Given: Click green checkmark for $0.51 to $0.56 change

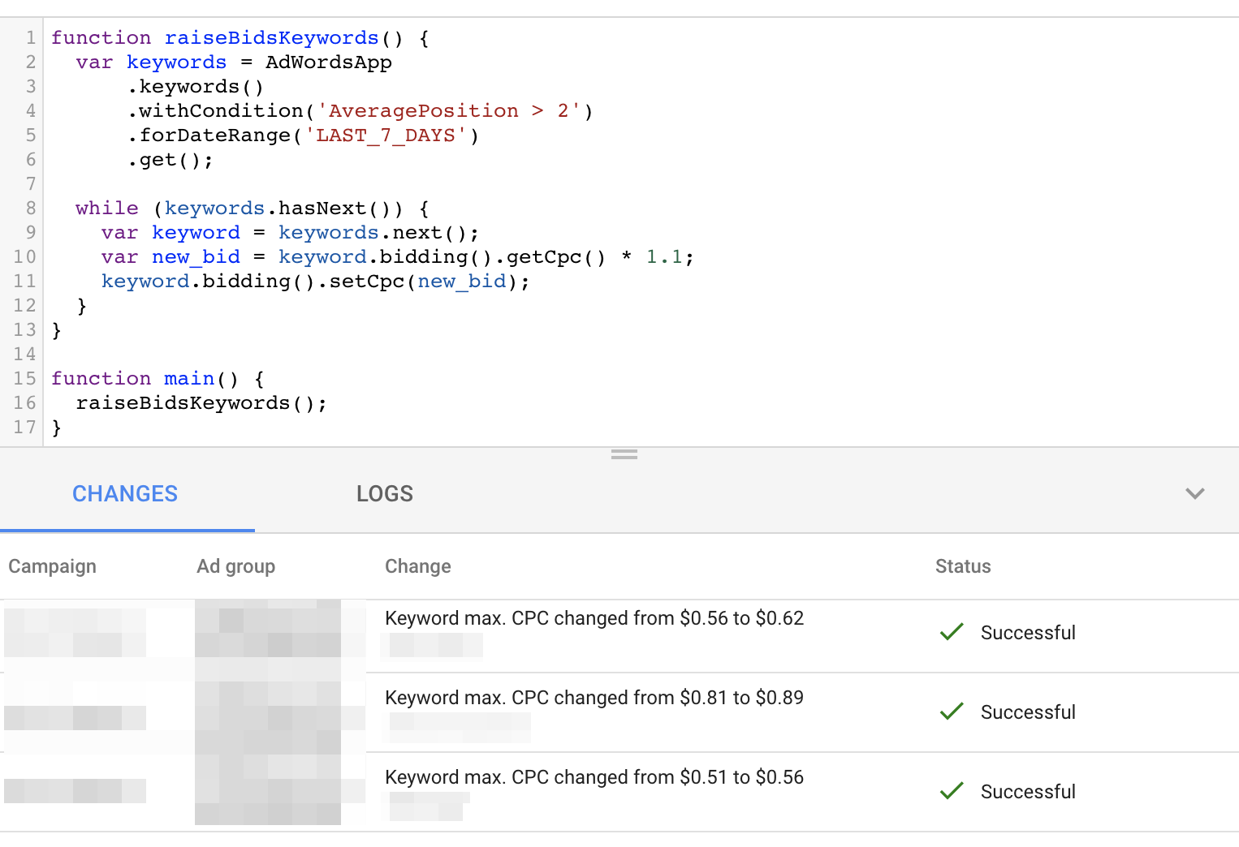Looking at the screenshot, I should [951, 791].
